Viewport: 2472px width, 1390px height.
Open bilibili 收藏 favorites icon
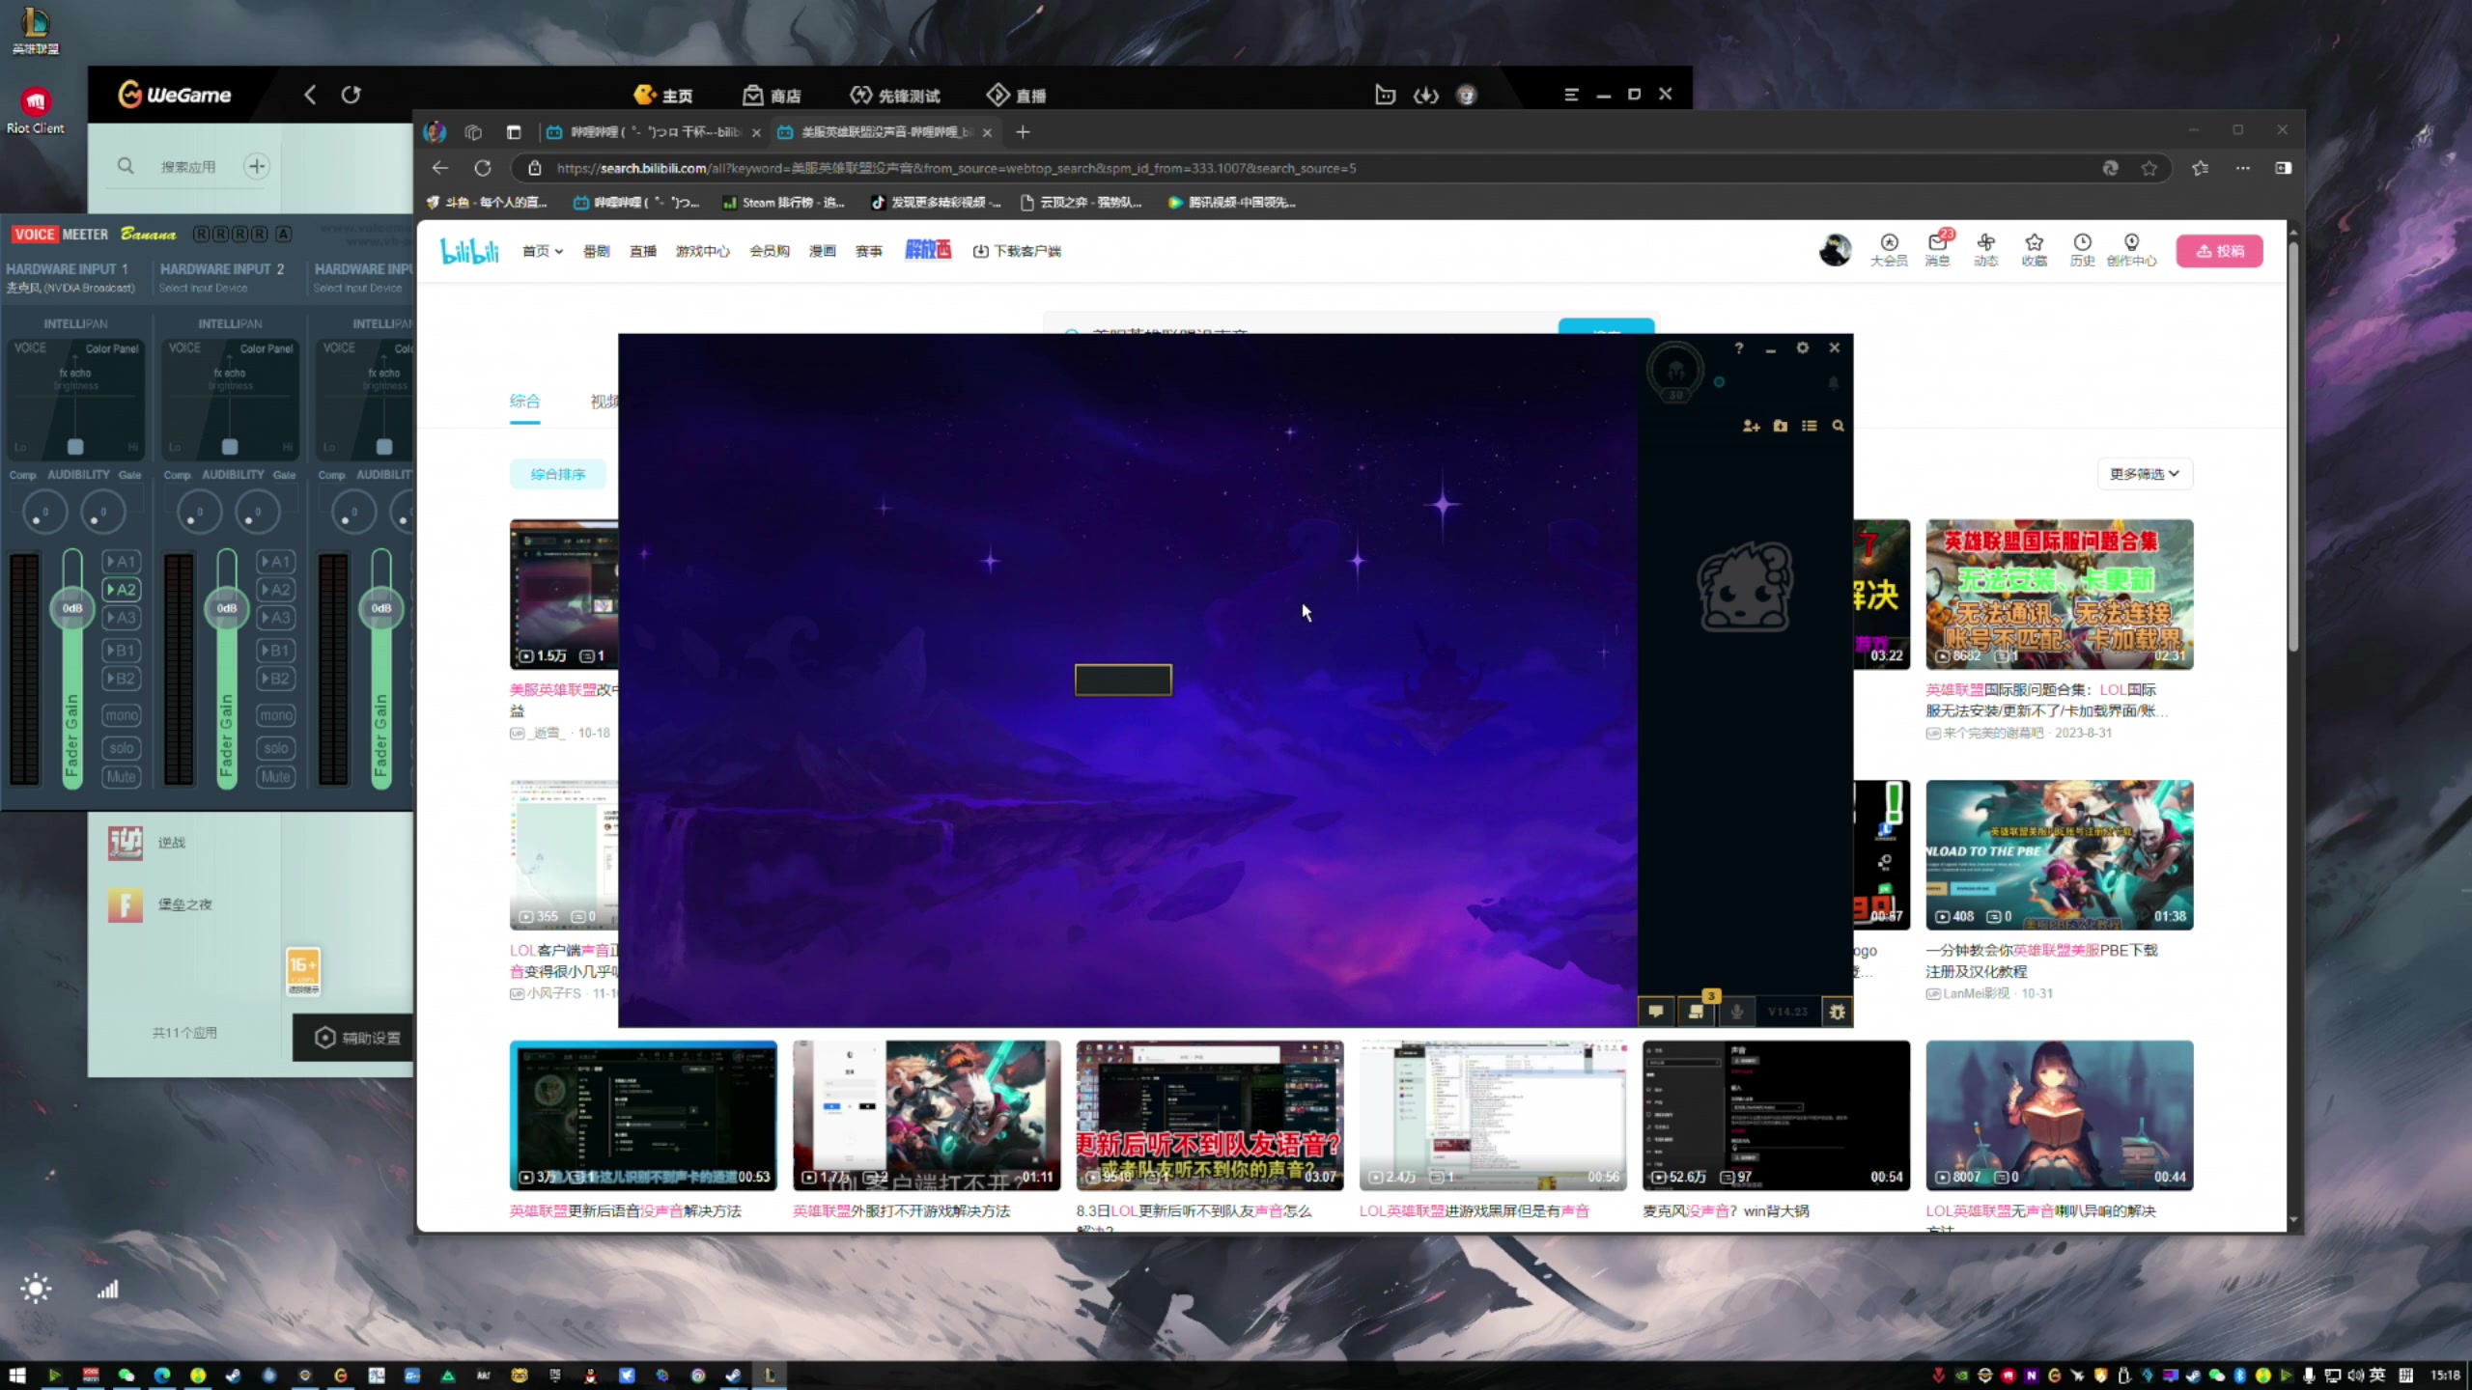pyautogui.click(x=2034, y=249)
